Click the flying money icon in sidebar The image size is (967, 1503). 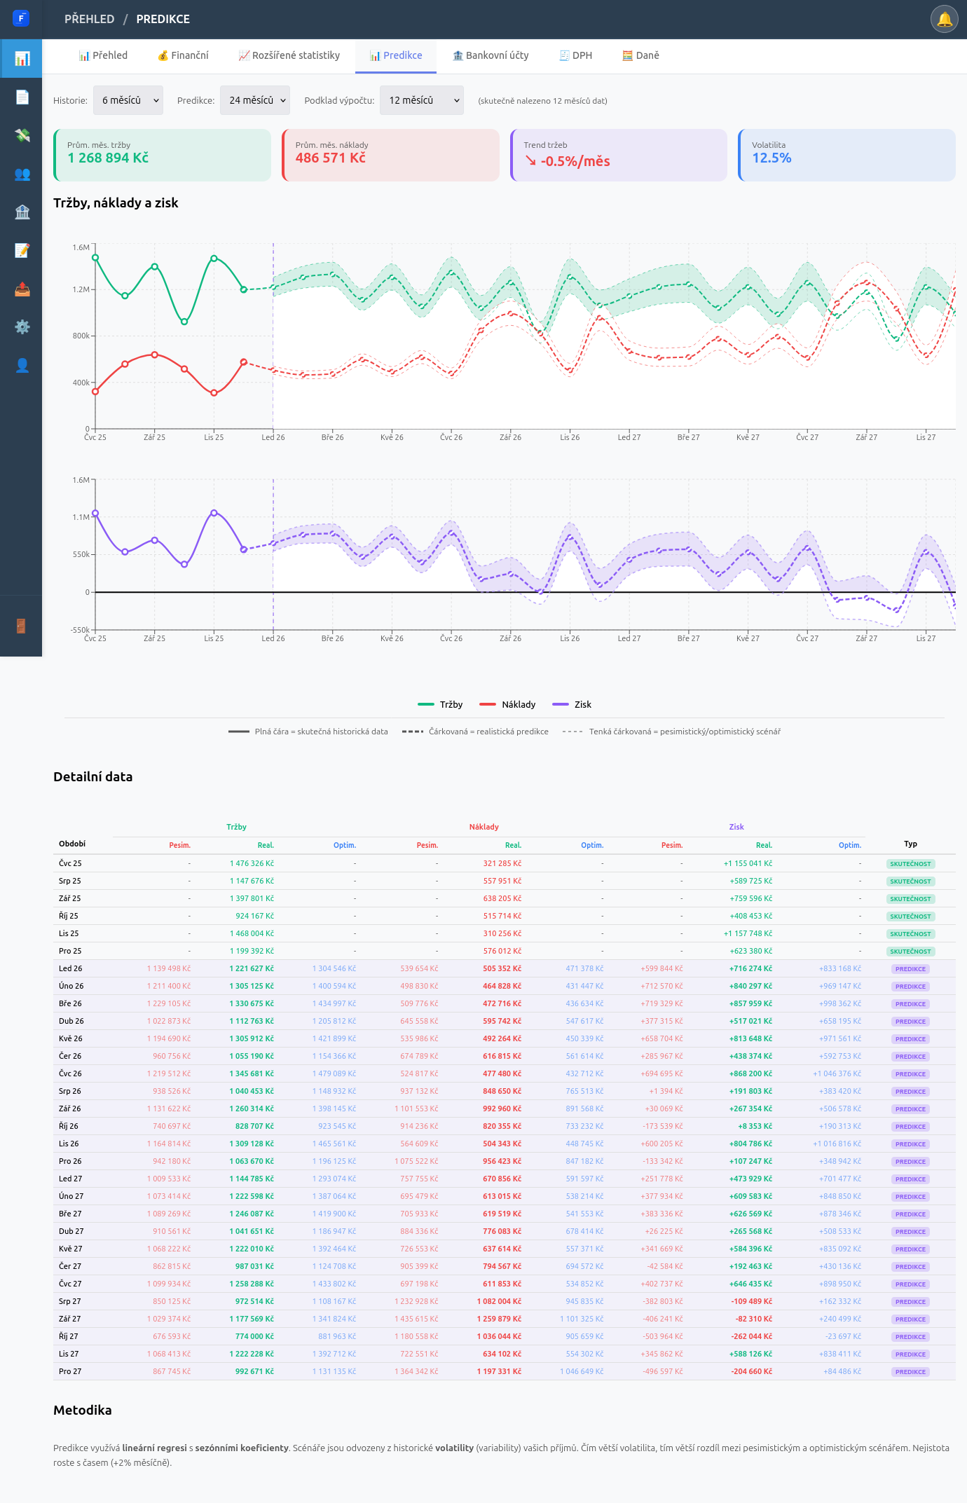(x=22, y=135)
